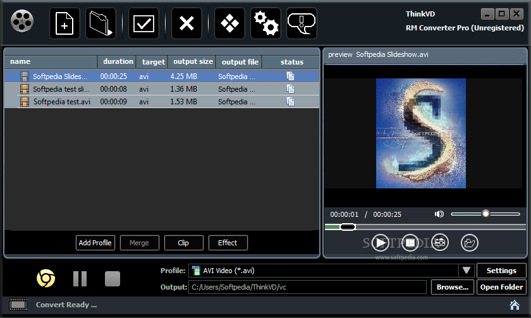Open the Clip button
Screen dimensions: 531x318
coord(183,243)
